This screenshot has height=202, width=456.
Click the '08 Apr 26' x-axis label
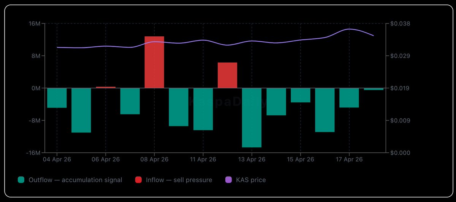pyautogui.click(x=154, y=160)
